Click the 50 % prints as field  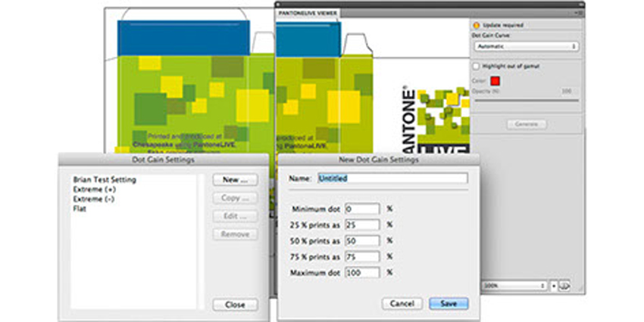tap(361, 240)
